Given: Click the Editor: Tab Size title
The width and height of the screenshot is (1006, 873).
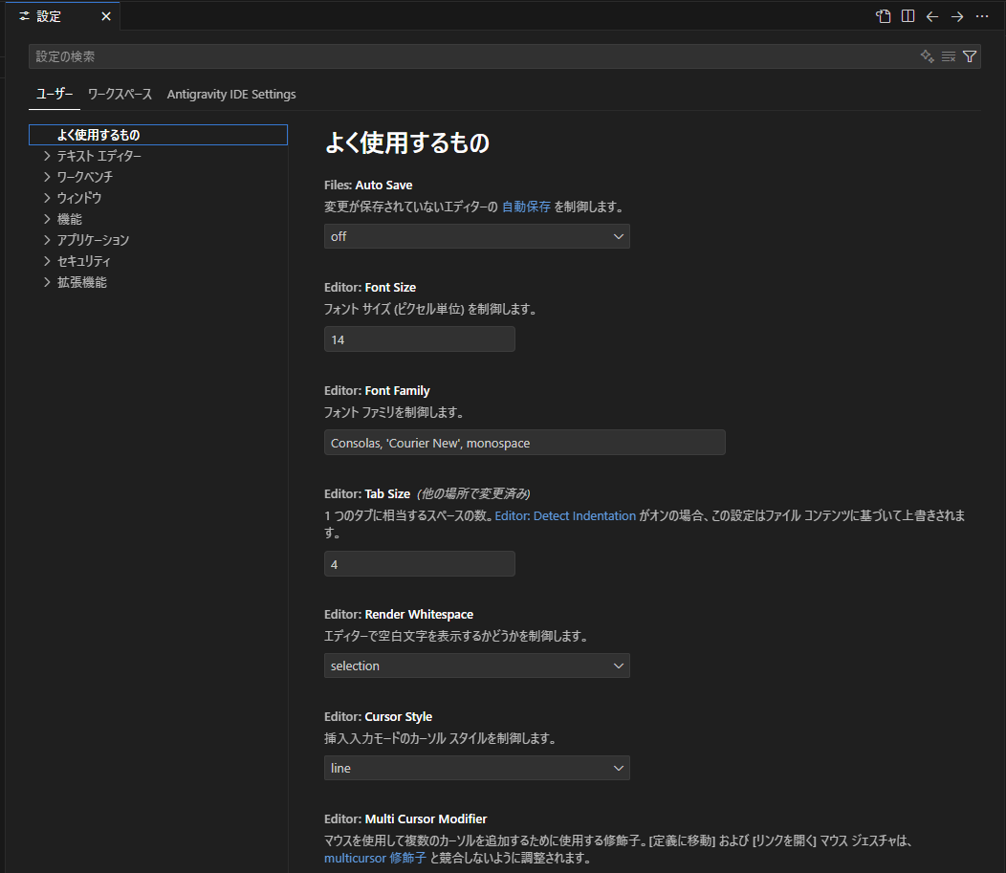Looking at the screenshot, I should [367, 494].
